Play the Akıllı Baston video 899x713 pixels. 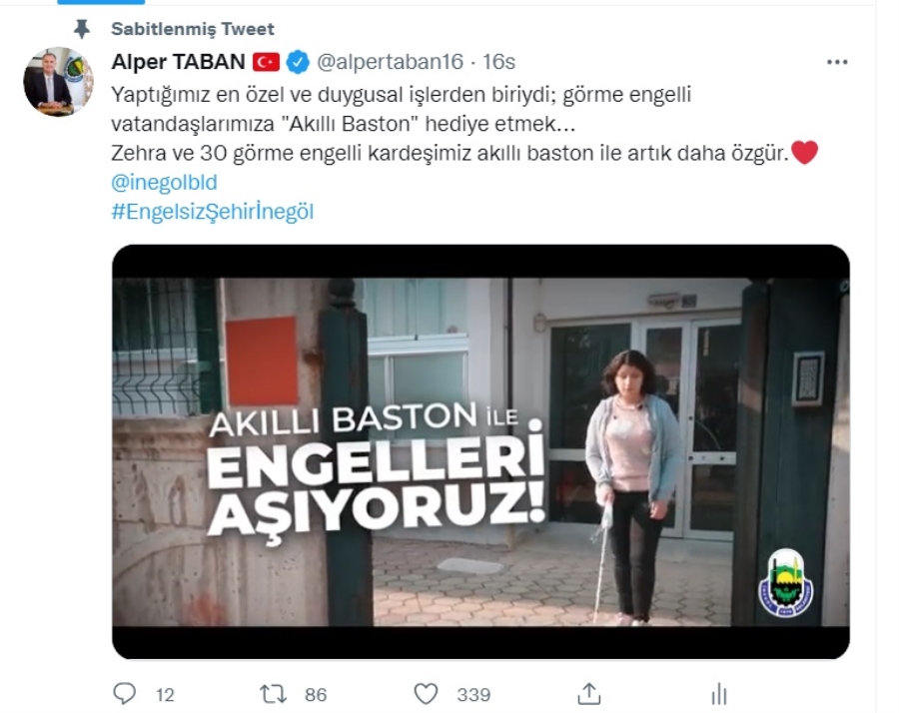[480, 451]
